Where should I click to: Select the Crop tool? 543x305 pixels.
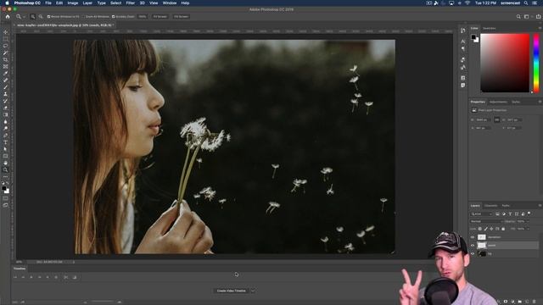pos(6,60)
